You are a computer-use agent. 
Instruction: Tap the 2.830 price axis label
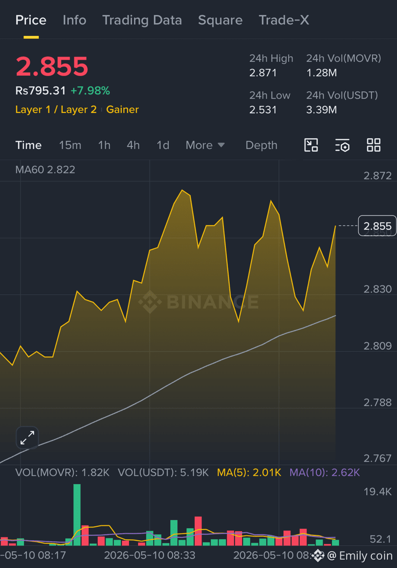coord(377,289)
